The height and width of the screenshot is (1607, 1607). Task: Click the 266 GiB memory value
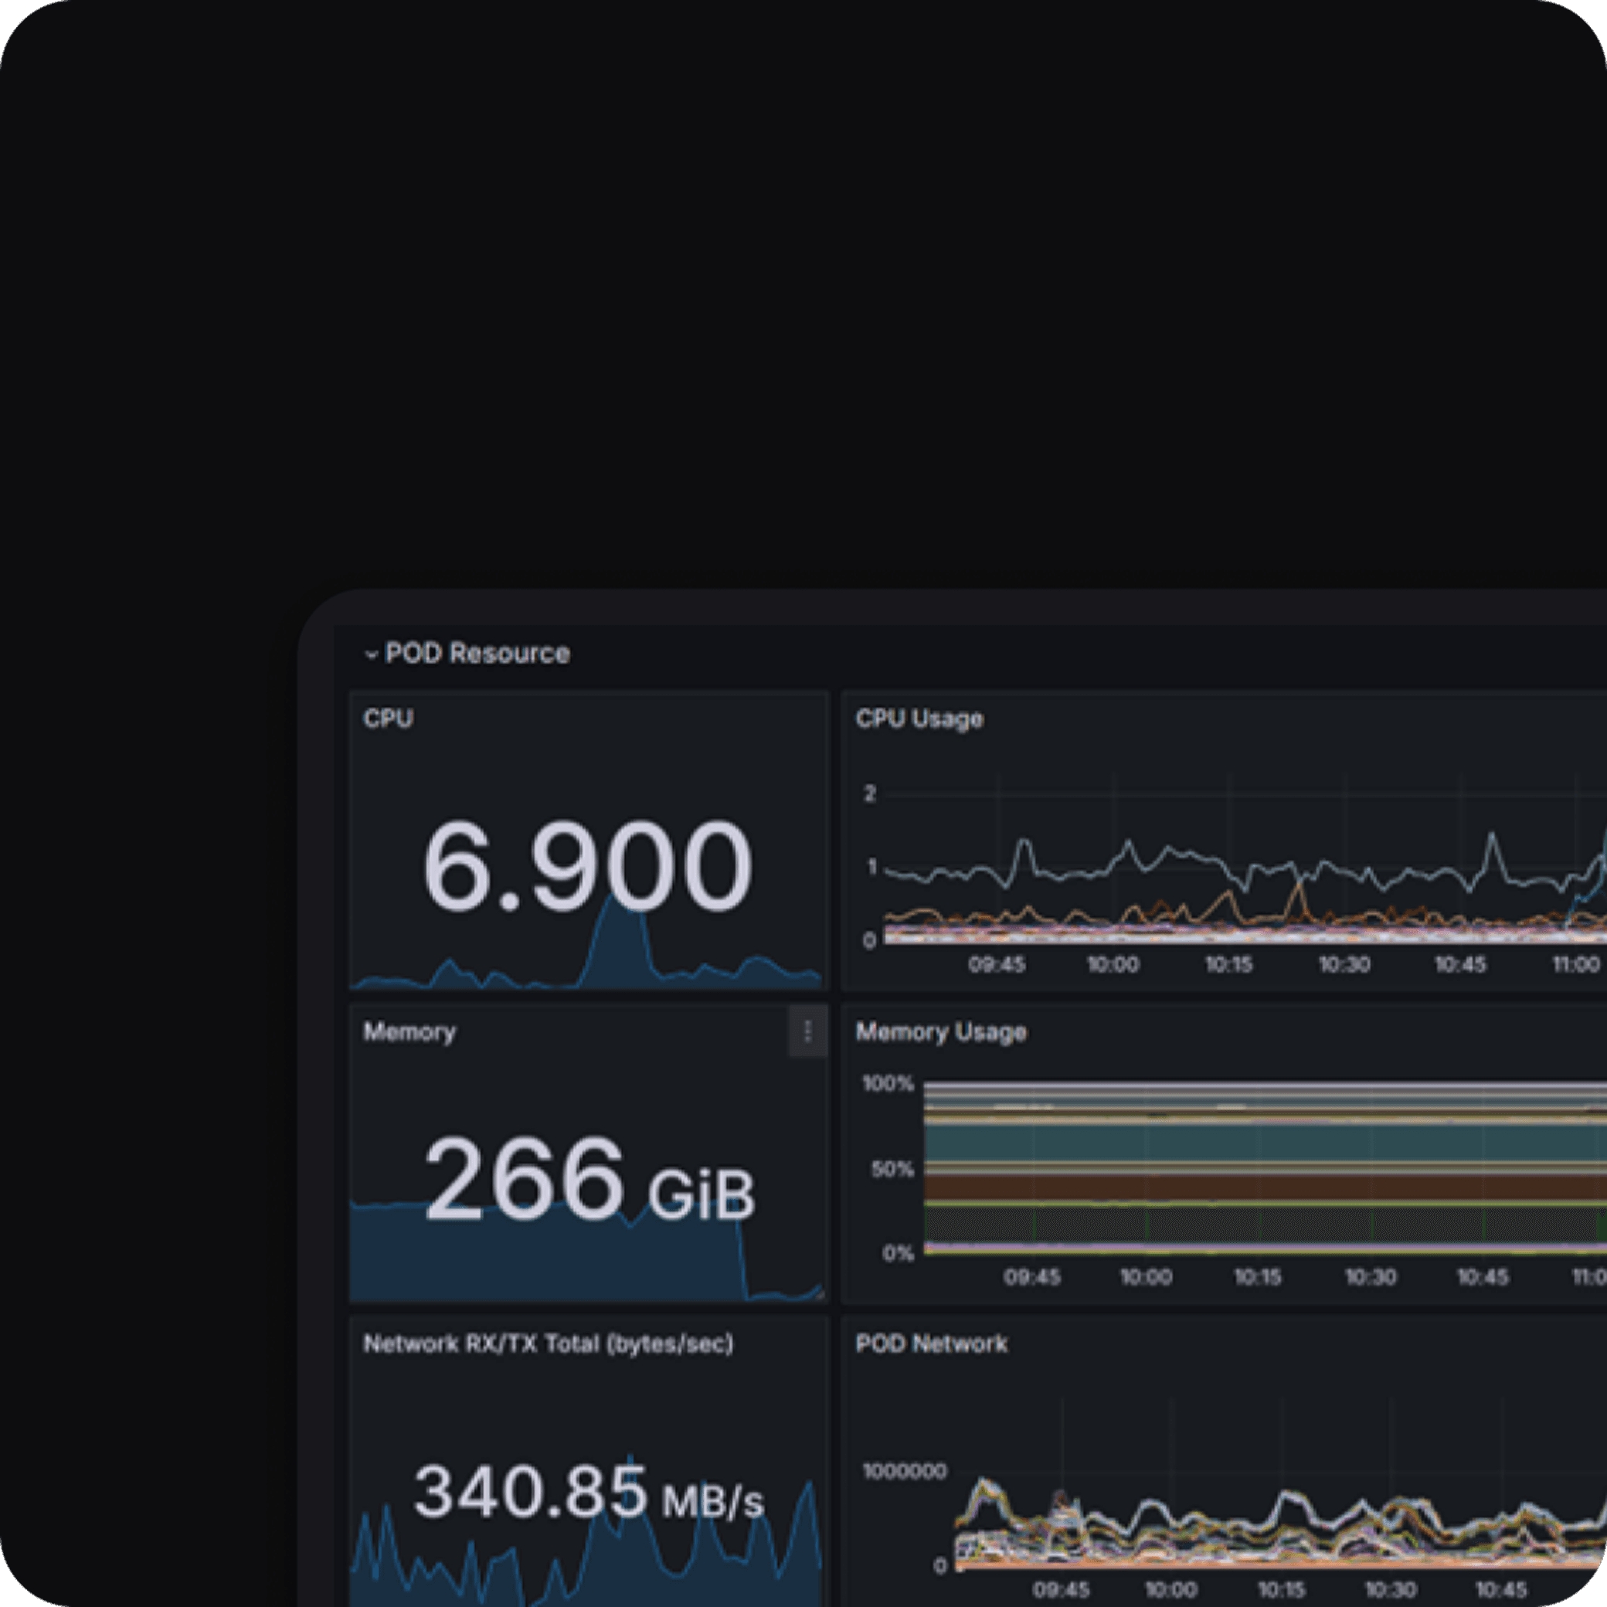[589, 1180]
